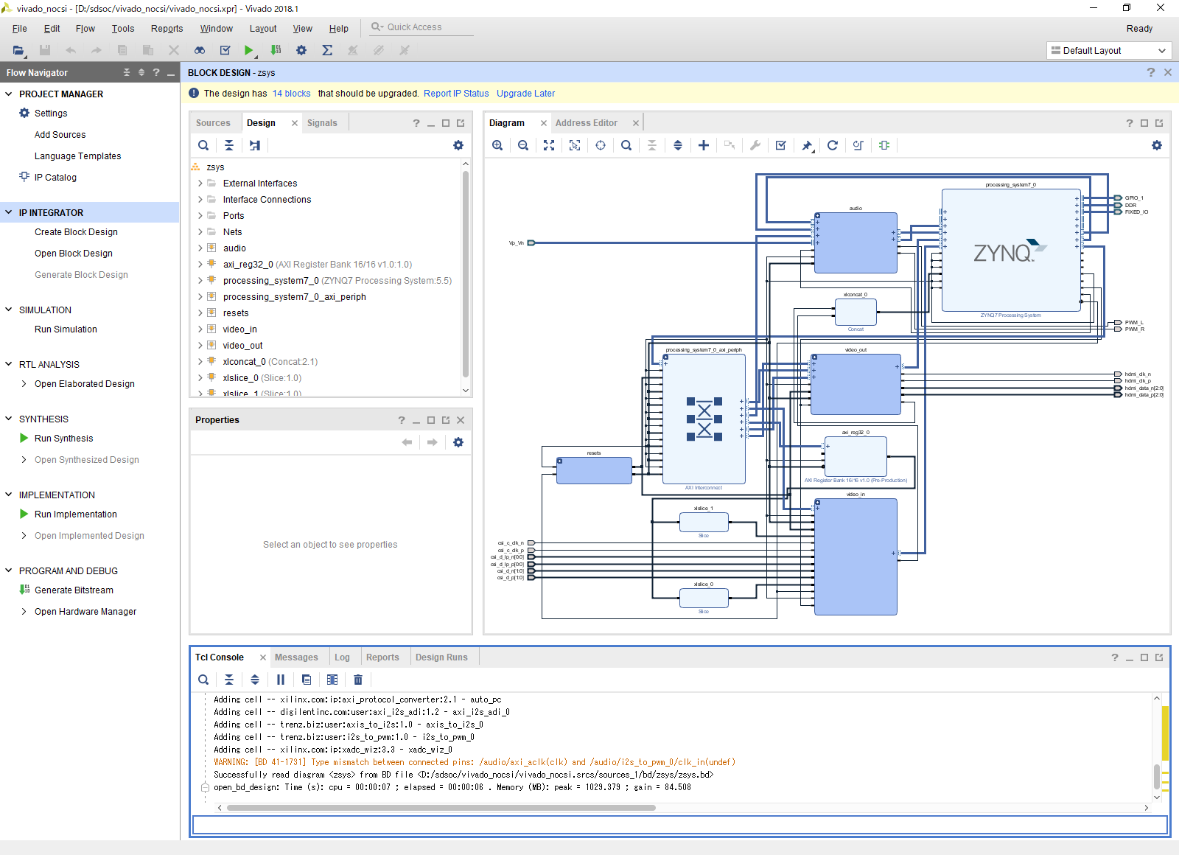Pause Tcl Console output
The height and width of the screenshot is (855, 1179).
[281, 680]
